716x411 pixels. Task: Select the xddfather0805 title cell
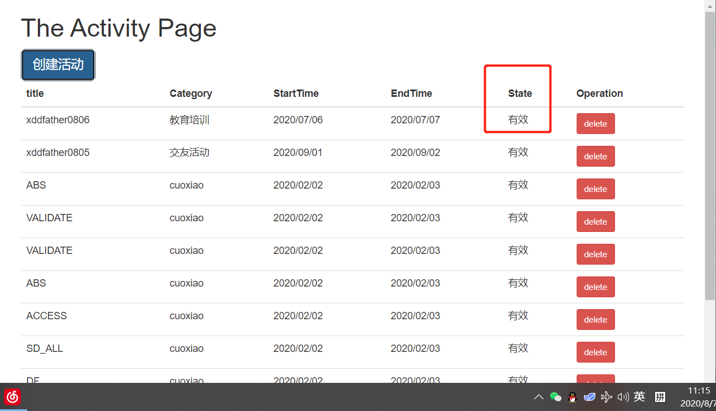(58, 153)
